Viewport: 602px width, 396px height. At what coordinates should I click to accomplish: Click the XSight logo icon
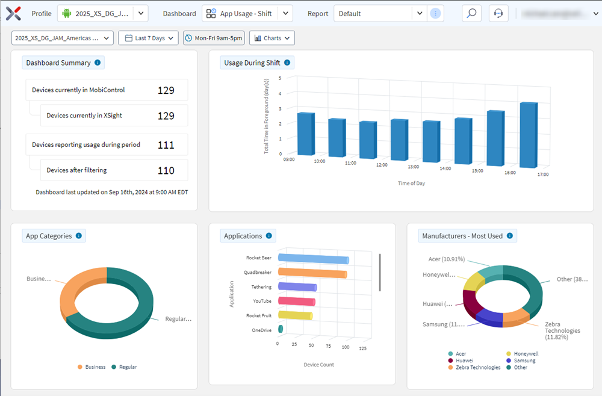click(14, 13)
